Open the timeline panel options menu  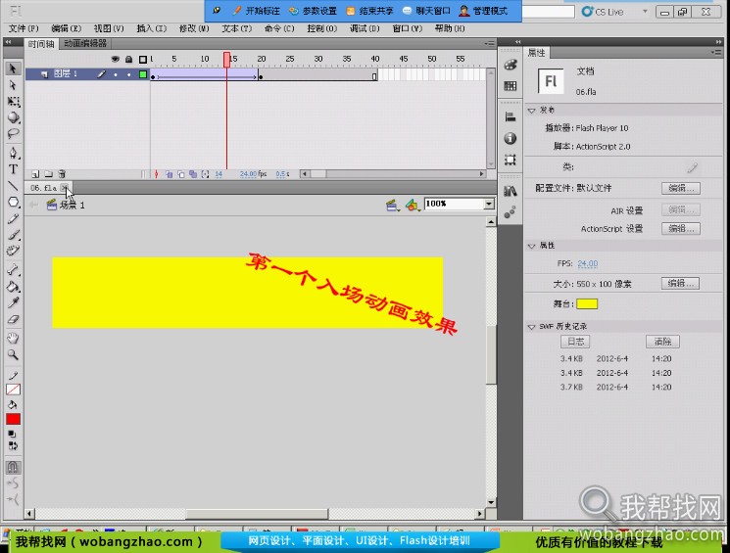[x=489, y=43]
